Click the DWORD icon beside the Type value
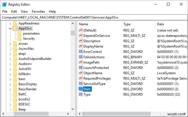188x117 pixels. pyautogui.click(x=80, y=94)
